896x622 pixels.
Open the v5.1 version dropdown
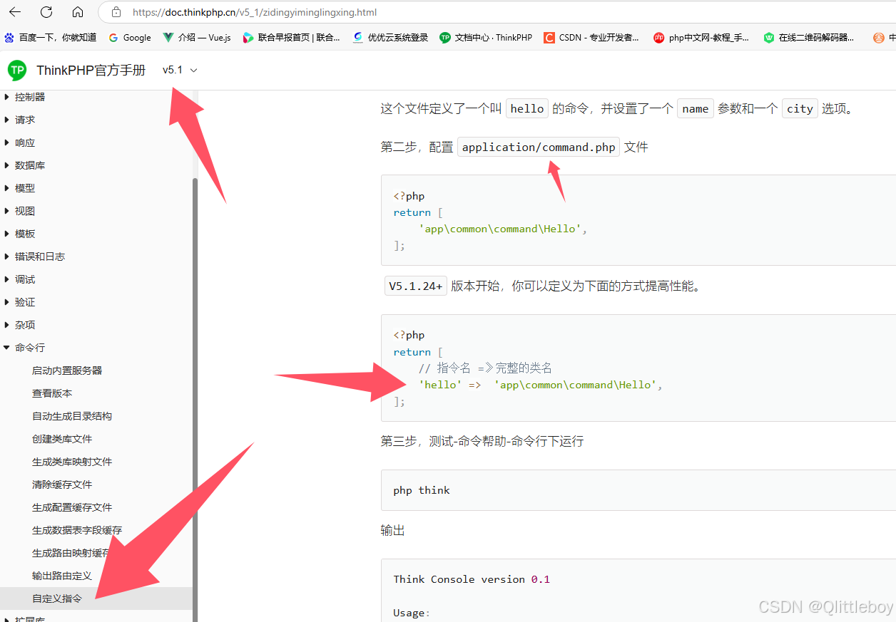(180, 70)
